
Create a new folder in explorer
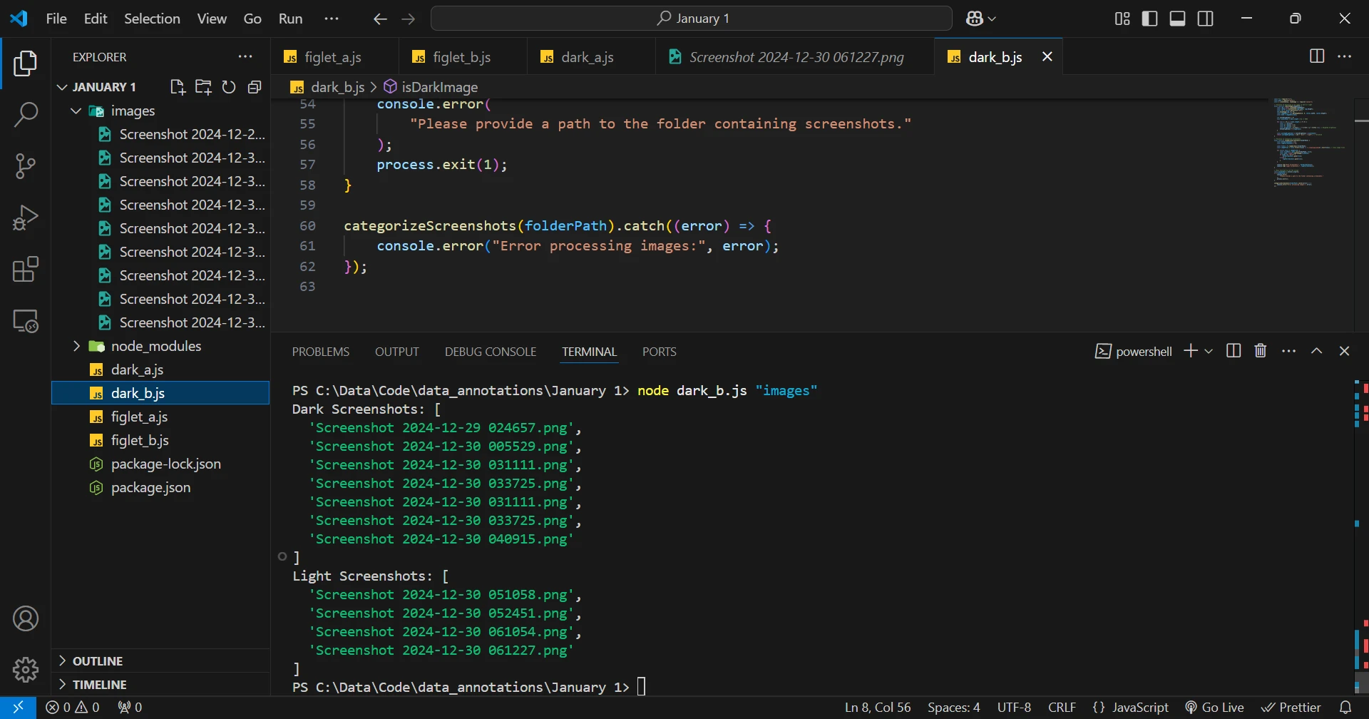203,87
